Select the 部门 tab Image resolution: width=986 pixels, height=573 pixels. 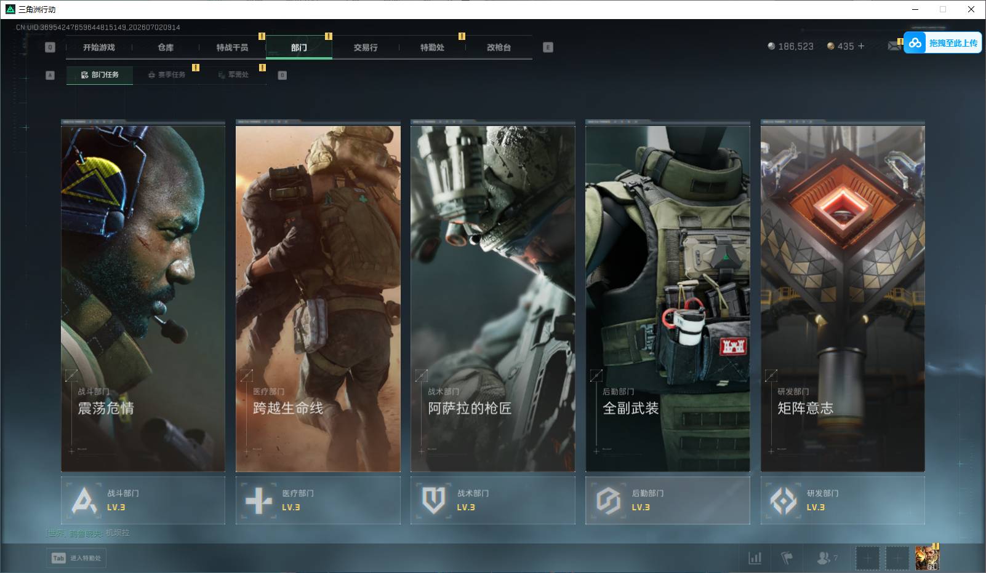coord(299,47)
